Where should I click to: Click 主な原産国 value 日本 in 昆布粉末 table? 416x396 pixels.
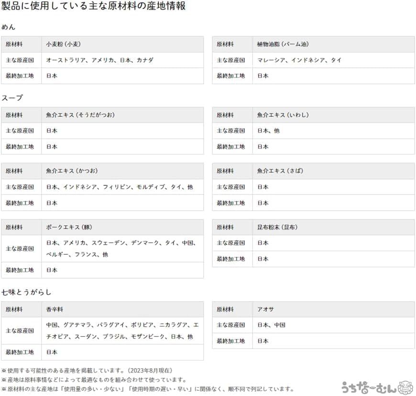click(263, 243)
